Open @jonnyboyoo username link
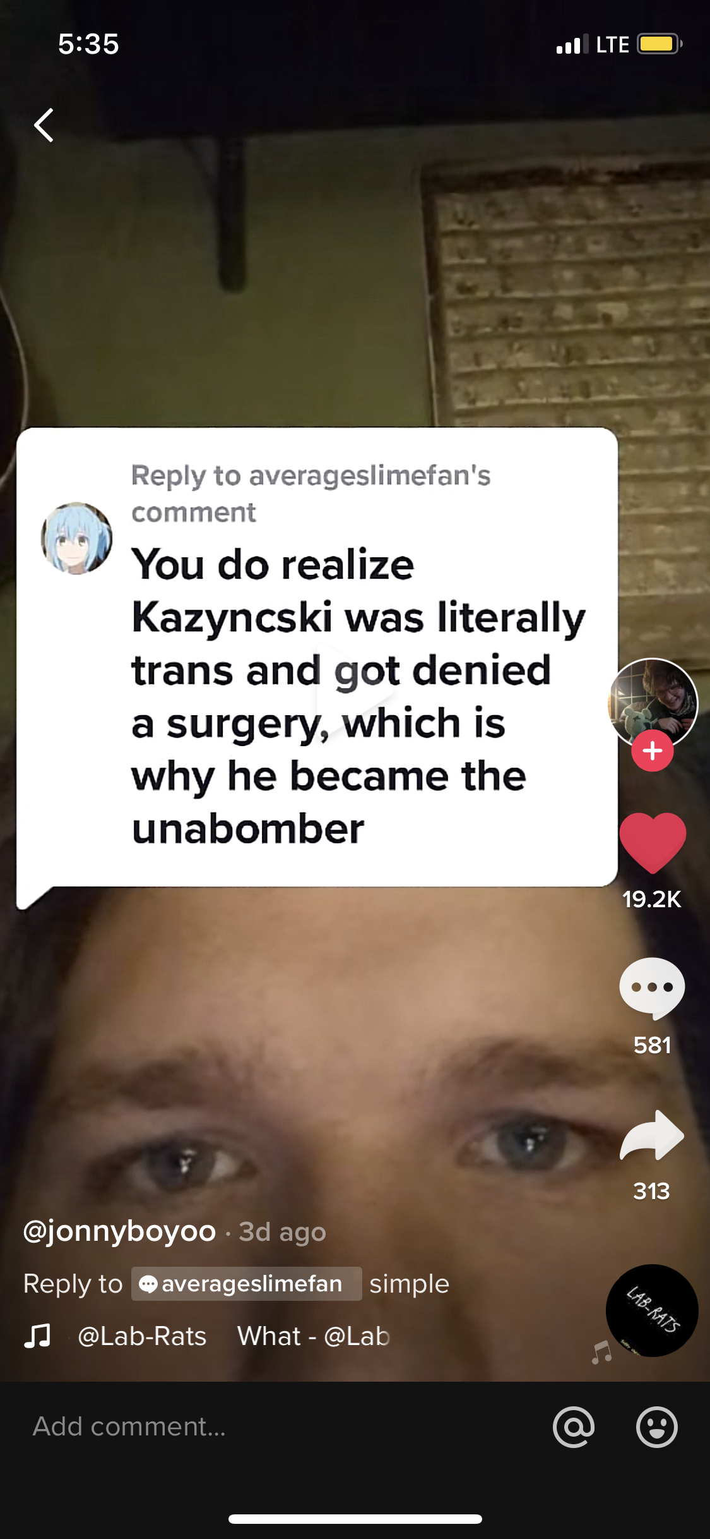The width and height of the screenshot is (710, 1539). [120, 1231]
